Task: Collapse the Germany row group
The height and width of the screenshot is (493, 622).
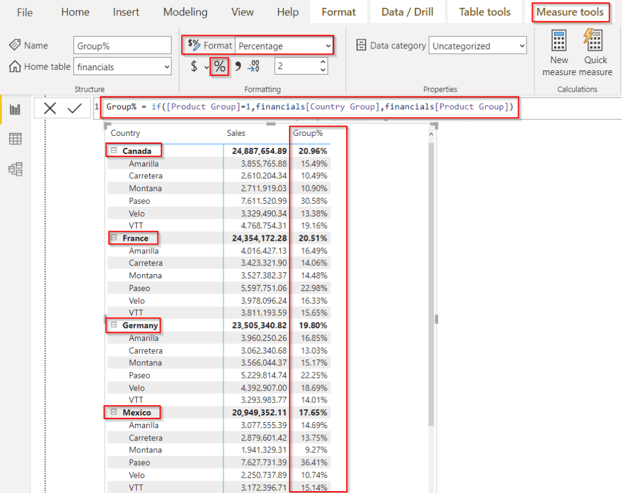Action: [114, 324]
